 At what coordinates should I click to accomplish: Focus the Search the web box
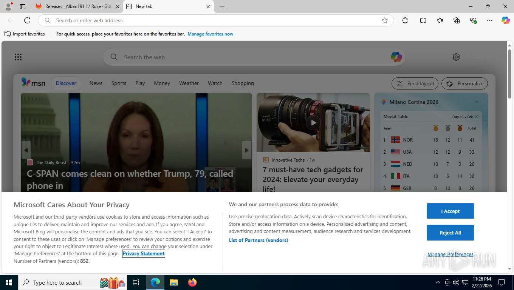pos(254,57)
